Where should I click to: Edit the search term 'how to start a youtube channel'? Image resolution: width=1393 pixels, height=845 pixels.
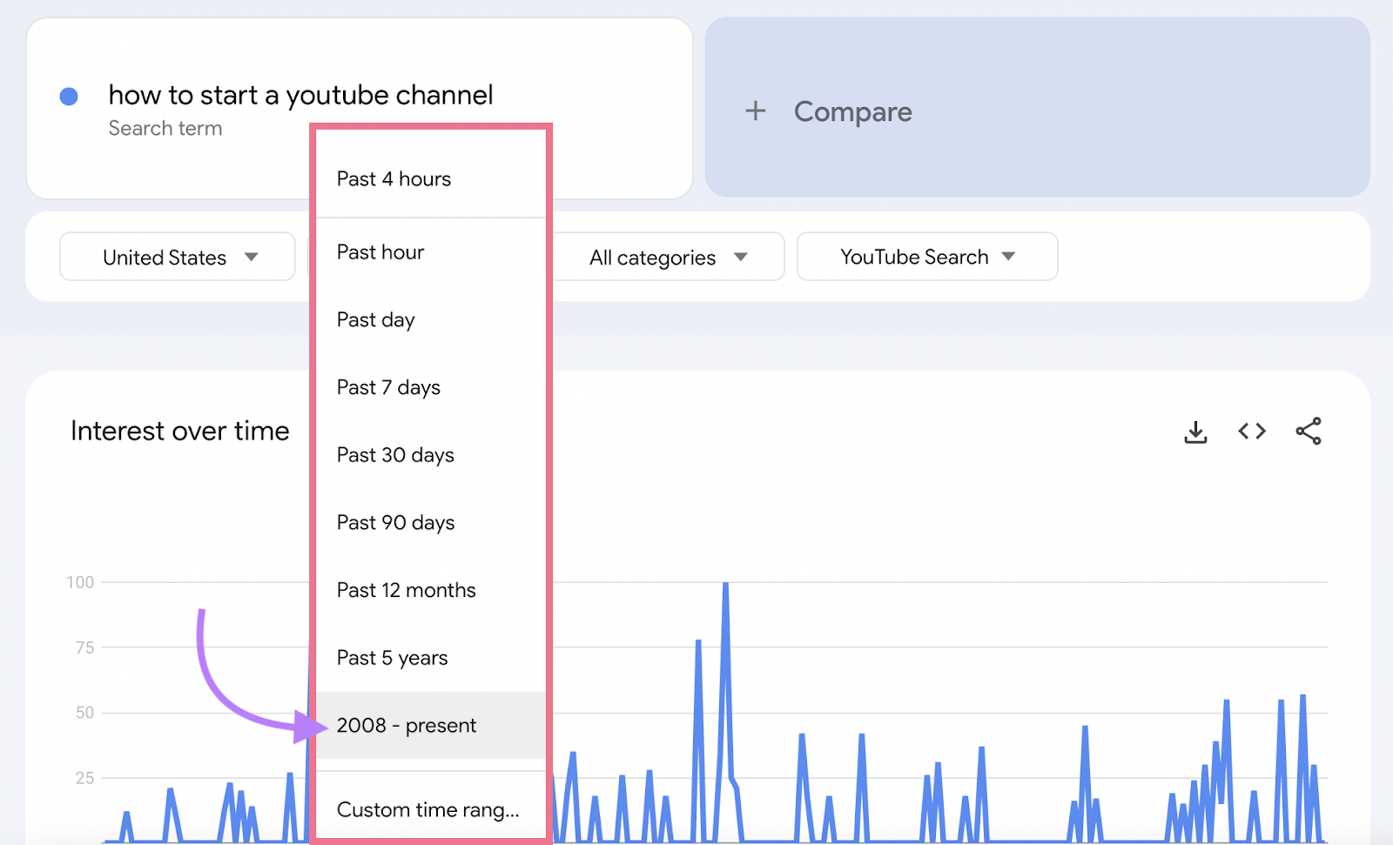(x=300, y=95)
